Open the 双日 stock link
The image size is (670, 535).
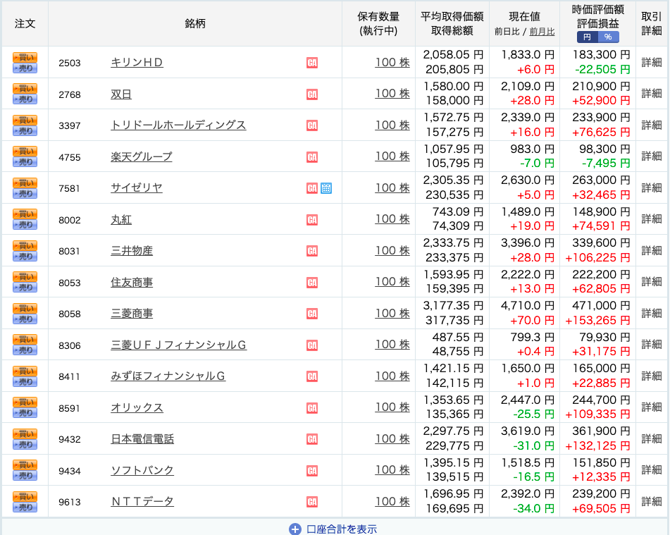pyautogui.click(x=121, y=94)
